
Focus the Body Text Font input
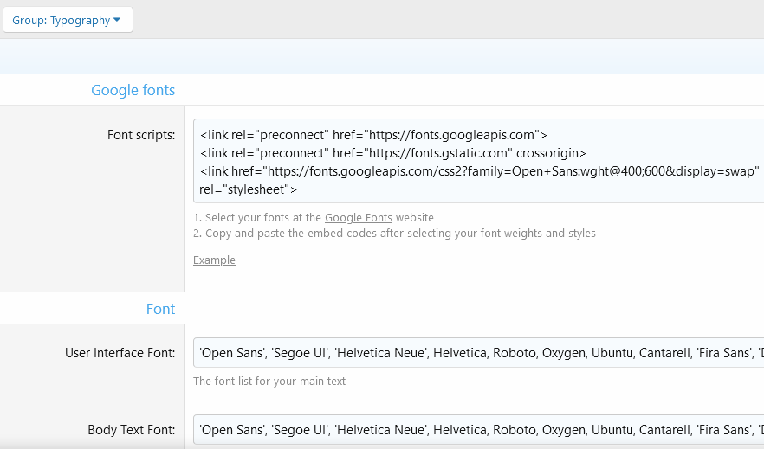click(478, 429)
